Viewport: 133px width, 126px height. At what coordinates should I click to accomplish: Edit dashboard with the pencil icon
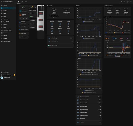click(x=131, y=2)
